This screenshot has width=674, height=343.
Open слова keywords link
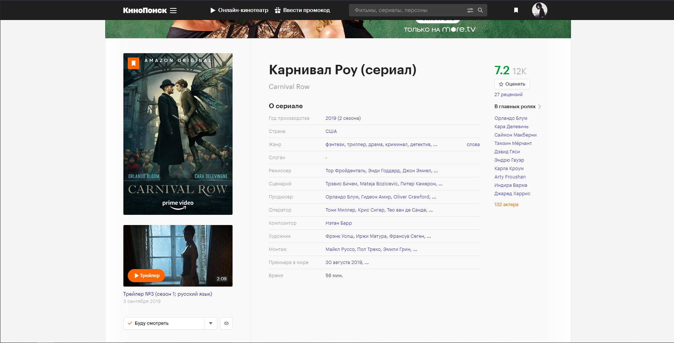tap(473, 145)
